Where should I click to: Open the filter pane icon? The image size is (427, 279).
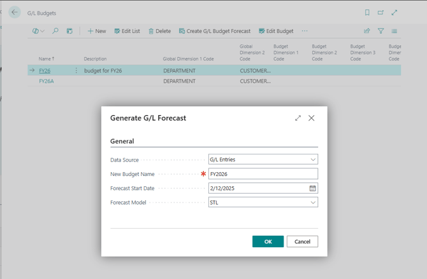point(380,31)
